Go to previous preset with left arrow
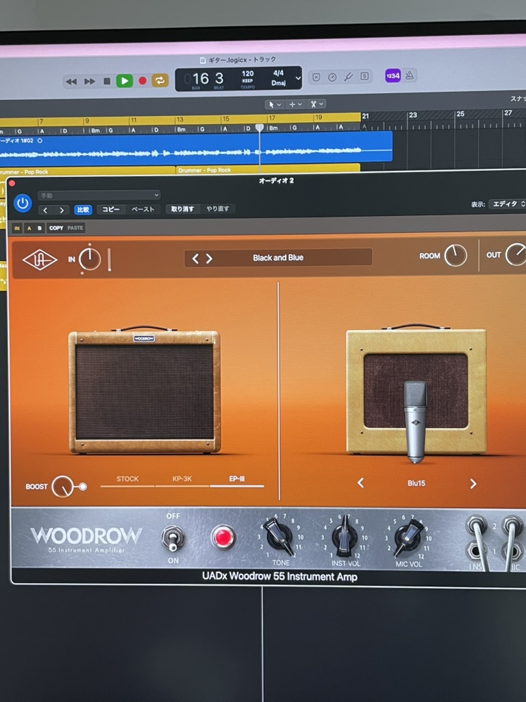This screenshot has width=526, height=702. 45,210
